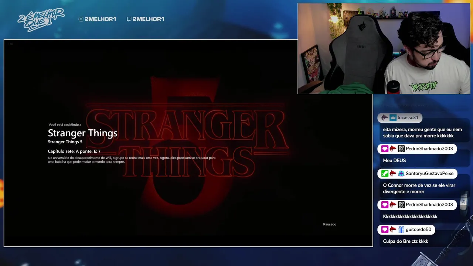Click the blue gift badge beside guitoledo50
This screenshot has width=473, height=266.
pos(401,230)
